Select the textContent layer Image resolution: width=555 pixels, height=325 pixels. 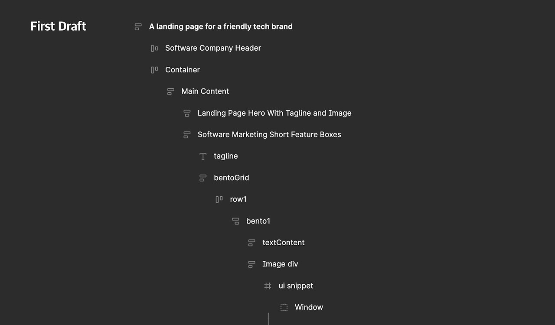click(284, 243)
